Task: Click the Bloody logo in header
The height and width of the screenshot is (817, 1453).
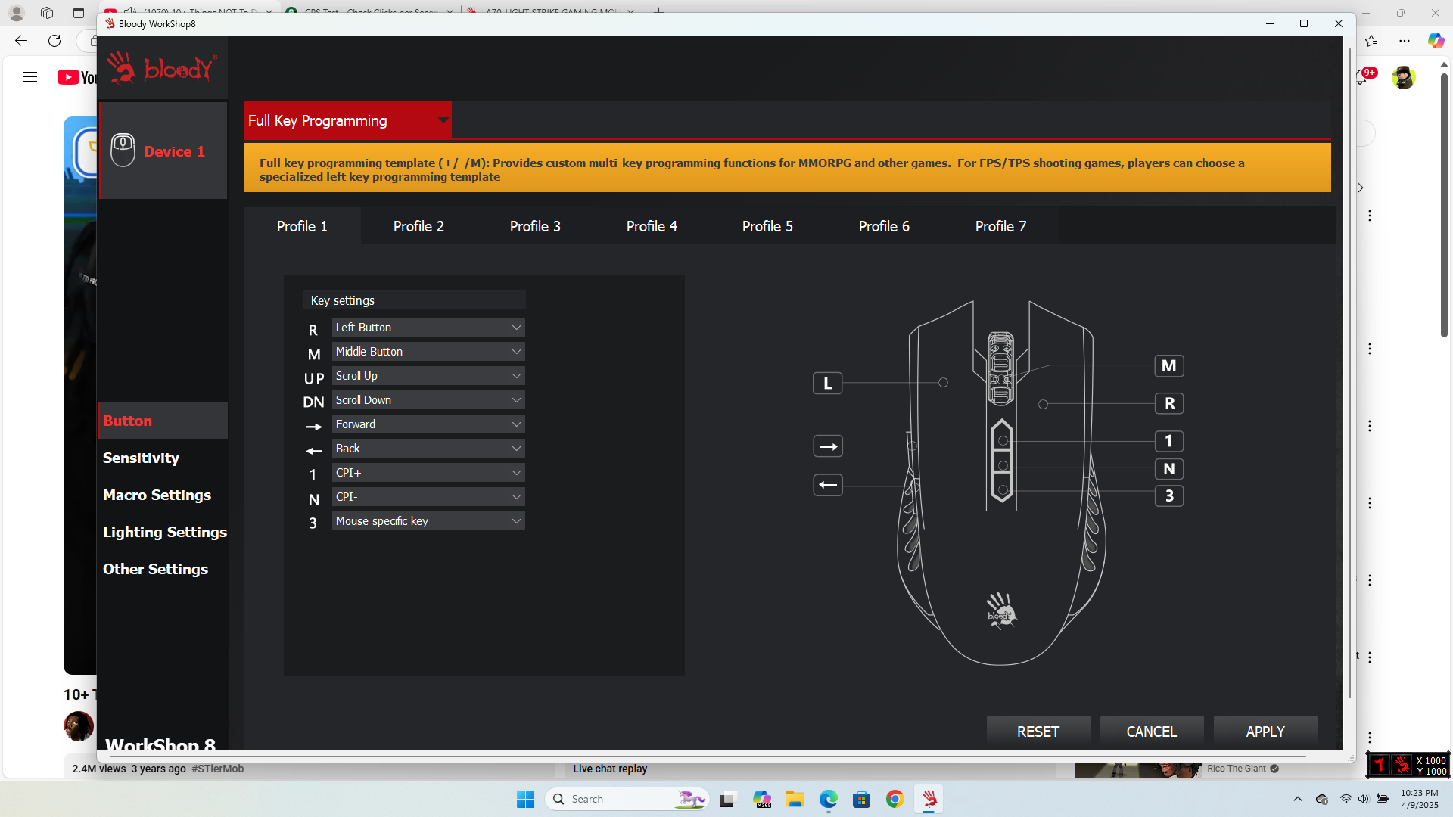Action: click(162, 69)
